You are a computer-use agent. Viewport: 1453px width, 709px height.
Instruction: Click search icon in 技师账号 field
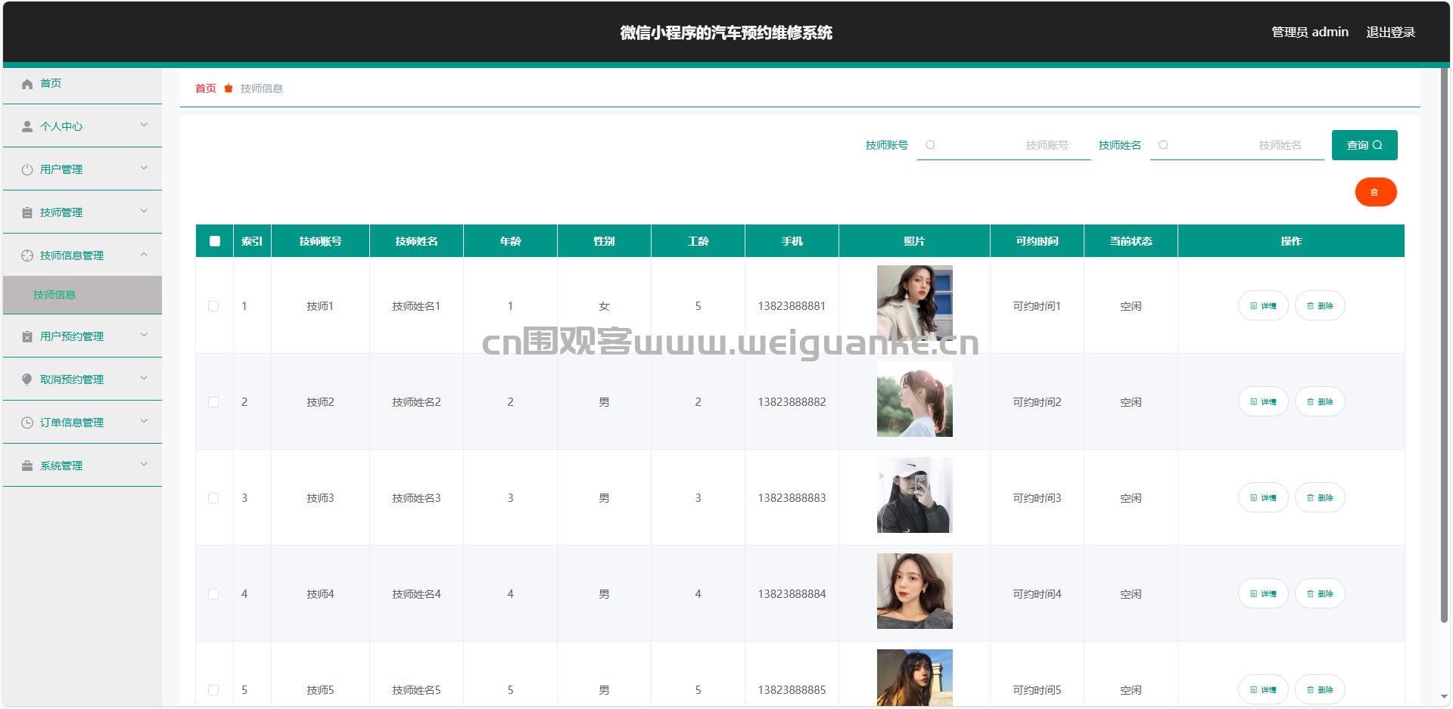click(930, 145)
